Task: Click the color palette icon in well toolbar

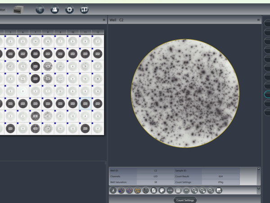Action: 162,190
